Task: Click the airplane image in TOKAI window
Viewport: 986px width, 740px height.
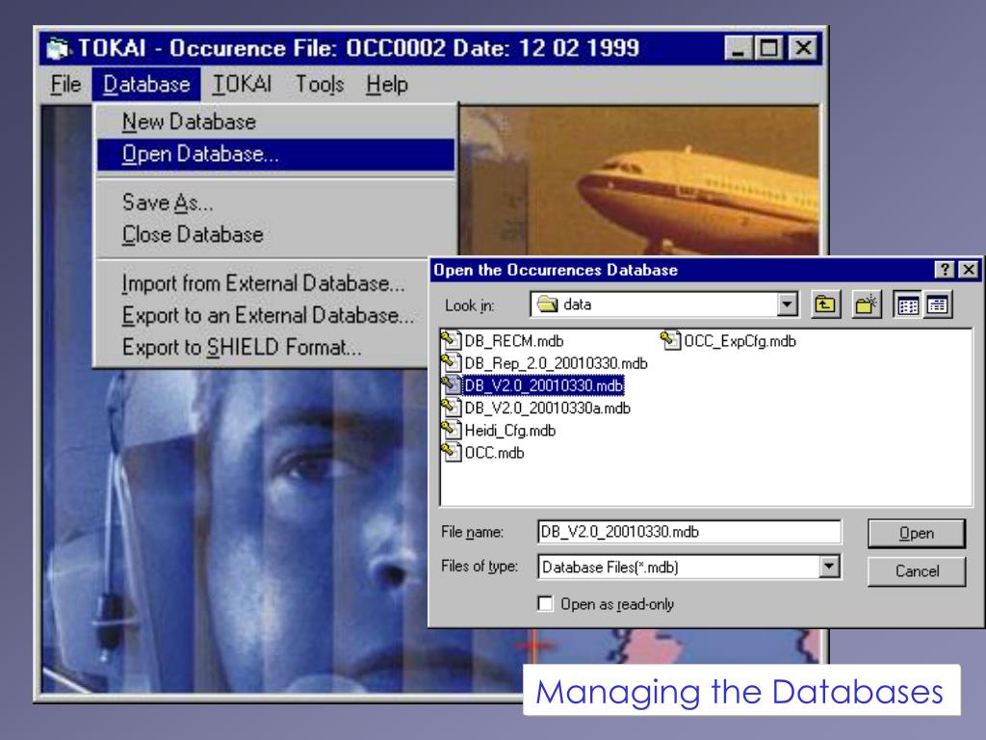Action: pyautogui.click(x=639, y=180)
